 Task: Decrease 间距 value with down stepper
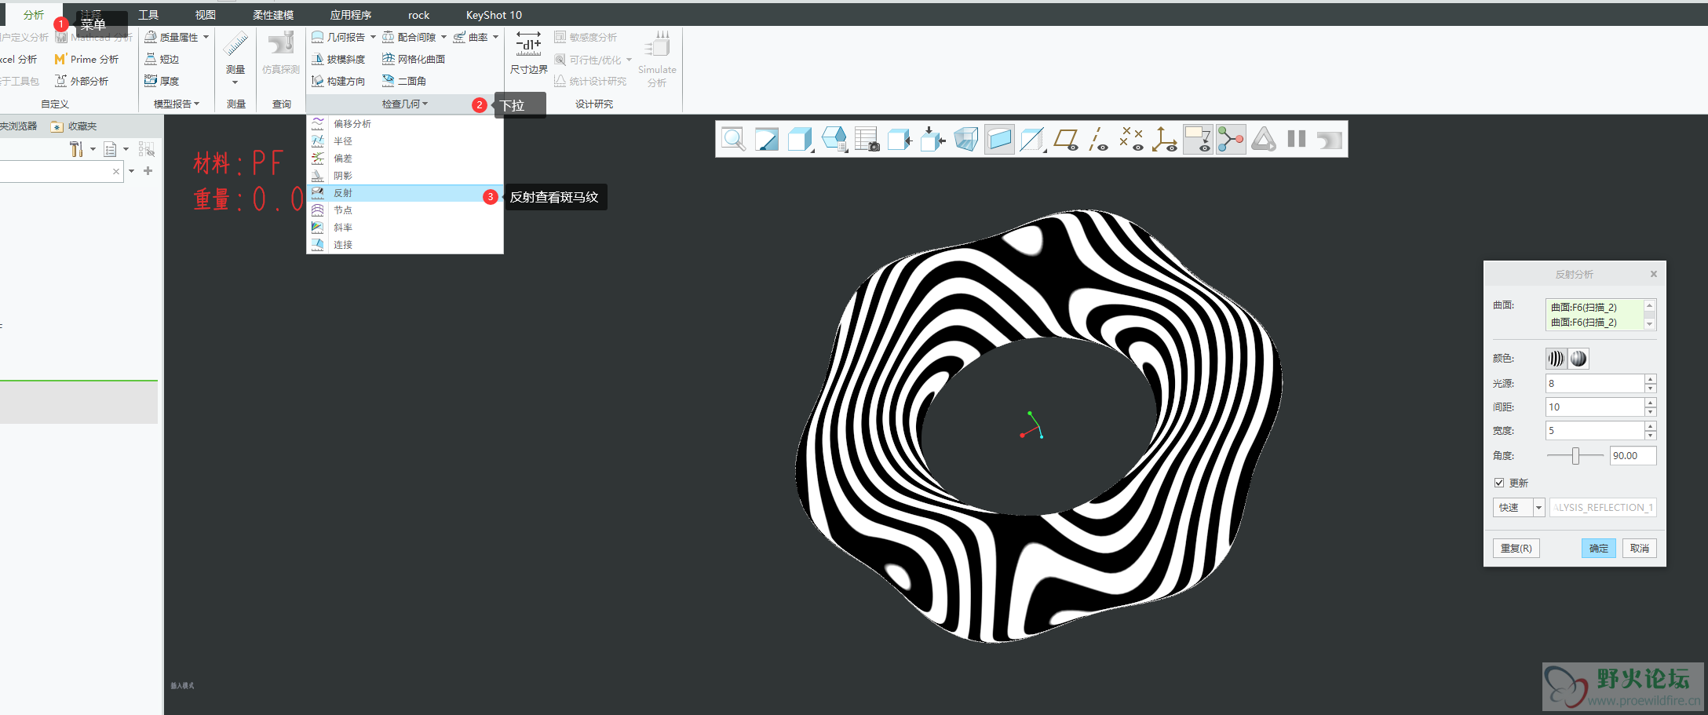(1650, 411)
